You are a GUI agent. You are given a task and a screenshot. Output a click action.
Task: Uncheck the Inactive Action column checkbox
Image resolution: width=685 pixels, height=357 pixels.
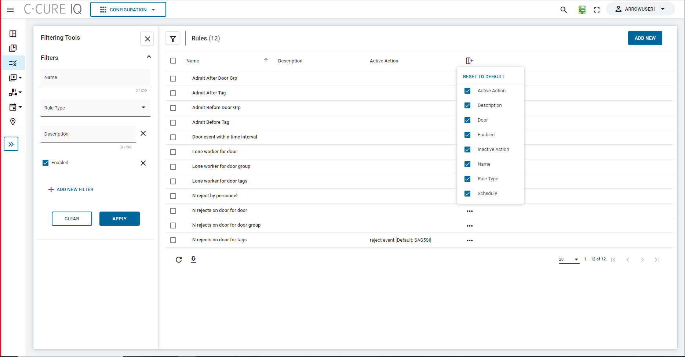[467, 149]
